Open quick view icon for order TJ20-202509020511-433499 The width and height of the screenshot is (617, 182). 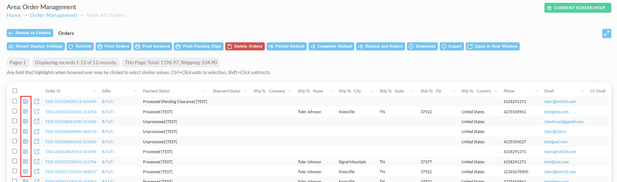(x=25, y=102)
